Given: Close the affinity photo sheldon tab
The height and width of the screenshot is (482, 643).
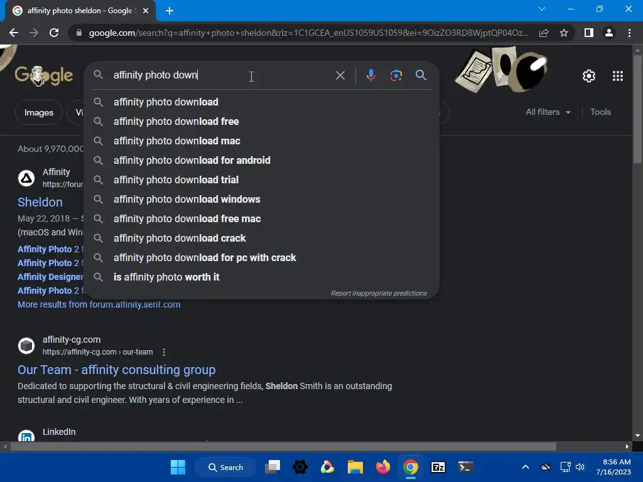Looking at the screenshot, I should [146, 11].
